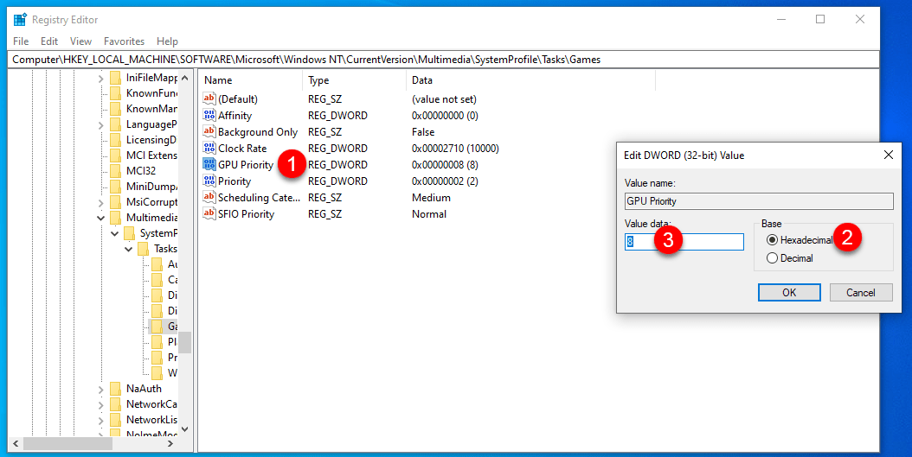Click the NetworkCa folder icon
Viewport: 912px width, 457px height.
(x=116, y=404)
